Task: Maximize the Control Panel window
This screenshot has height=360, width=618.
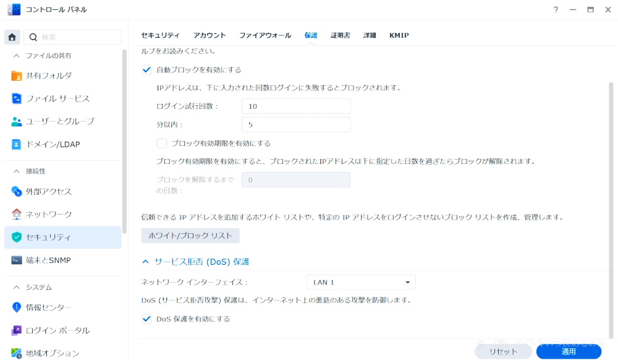Action: click(x=590, y=10)
